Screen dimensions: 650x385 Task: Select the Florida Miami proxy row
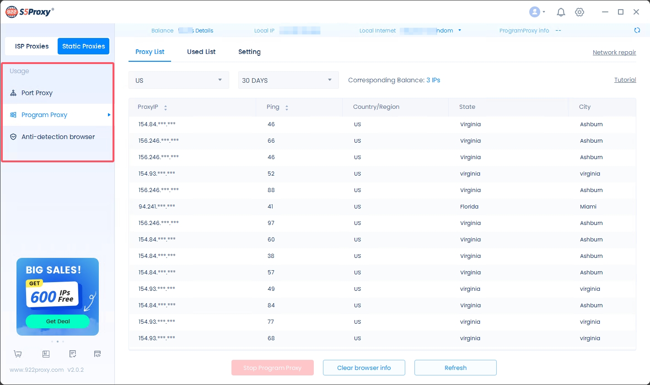point(382,207)
